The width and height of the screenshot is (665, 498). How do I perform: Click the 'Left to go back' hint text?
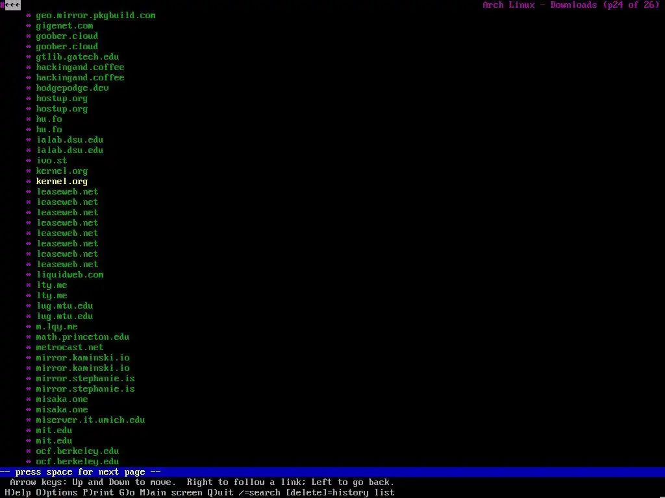[x=353, y=482]
